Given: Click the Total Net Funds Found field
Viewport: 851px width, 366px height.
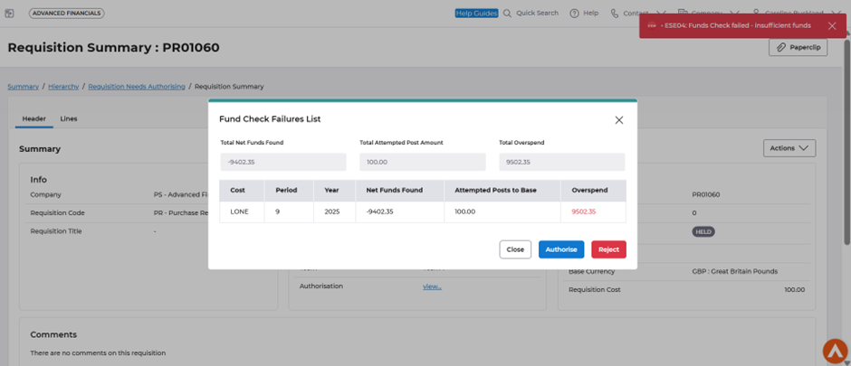Looking at the screenshot, I should click(283, 162).
